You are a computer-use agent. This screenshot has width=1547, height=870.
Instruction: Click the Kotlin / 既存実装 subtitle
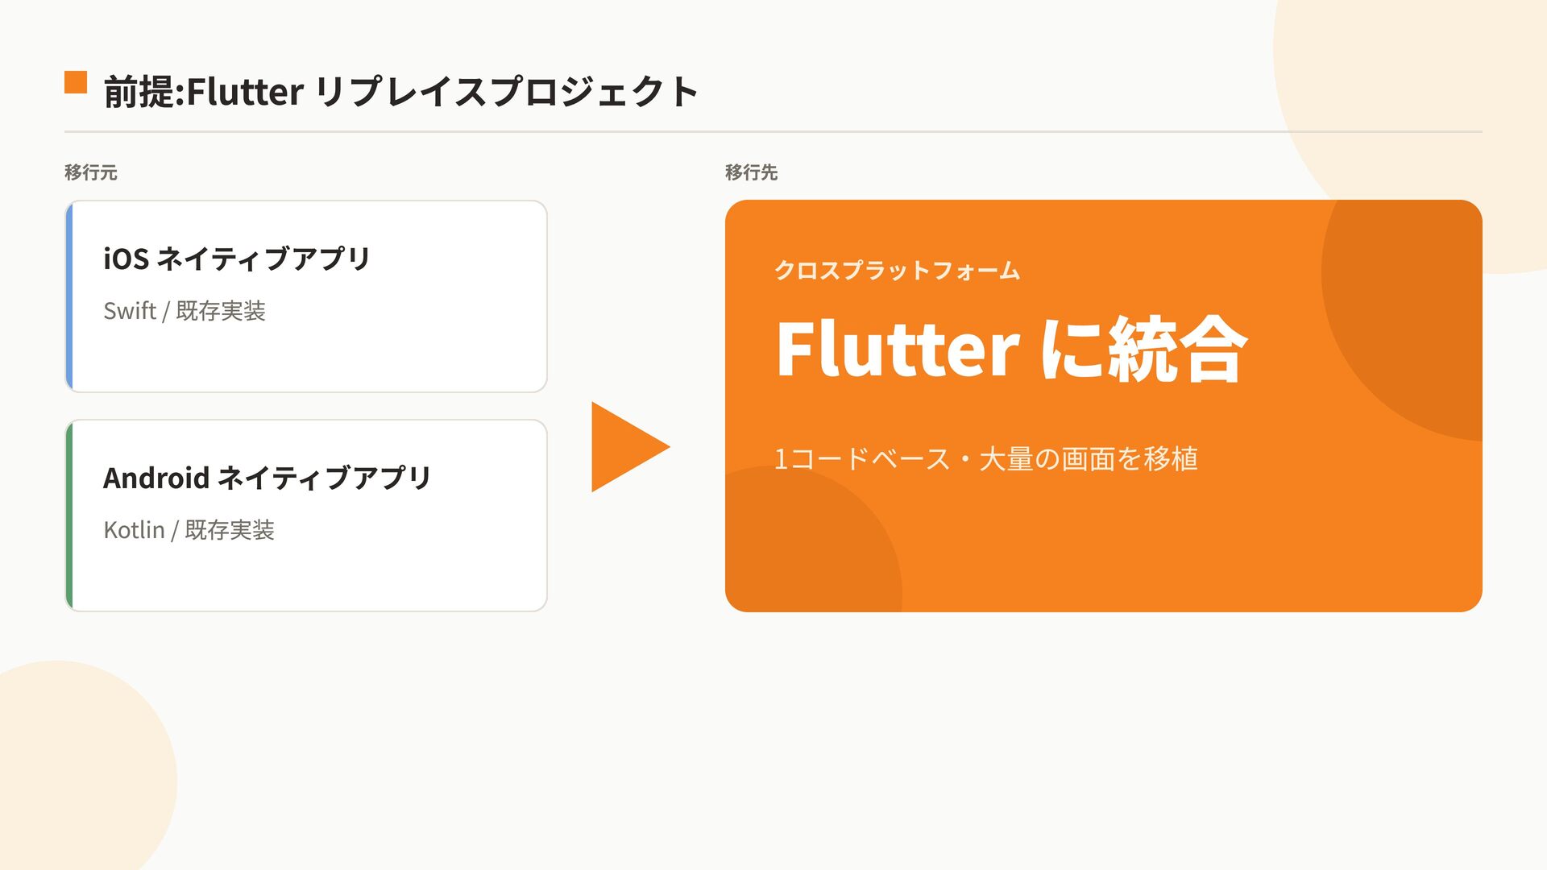(189, 530)
